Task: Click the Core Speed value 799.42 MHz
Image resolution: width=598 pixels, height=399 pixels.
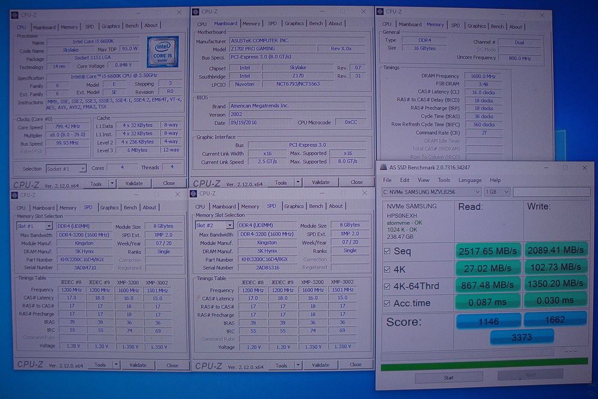Action: [67, 126]
